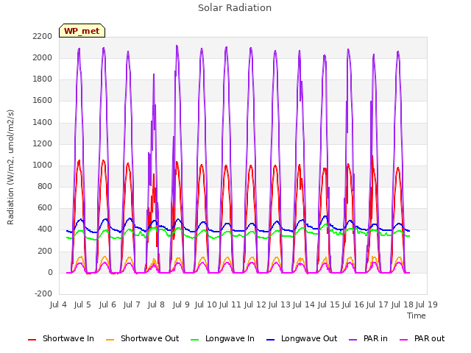Click the WP_met annotation label
Screen dimensions: 471x353
82,31
